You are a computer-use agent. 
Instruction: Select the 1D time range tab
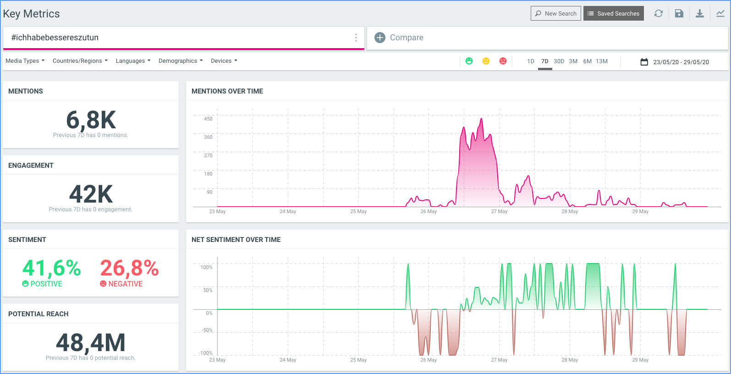[x=530, y=61]
